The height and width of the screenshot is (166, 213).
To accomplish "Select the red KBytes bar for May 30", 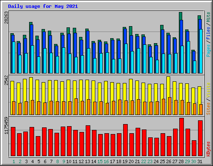I will pos(194,148).
